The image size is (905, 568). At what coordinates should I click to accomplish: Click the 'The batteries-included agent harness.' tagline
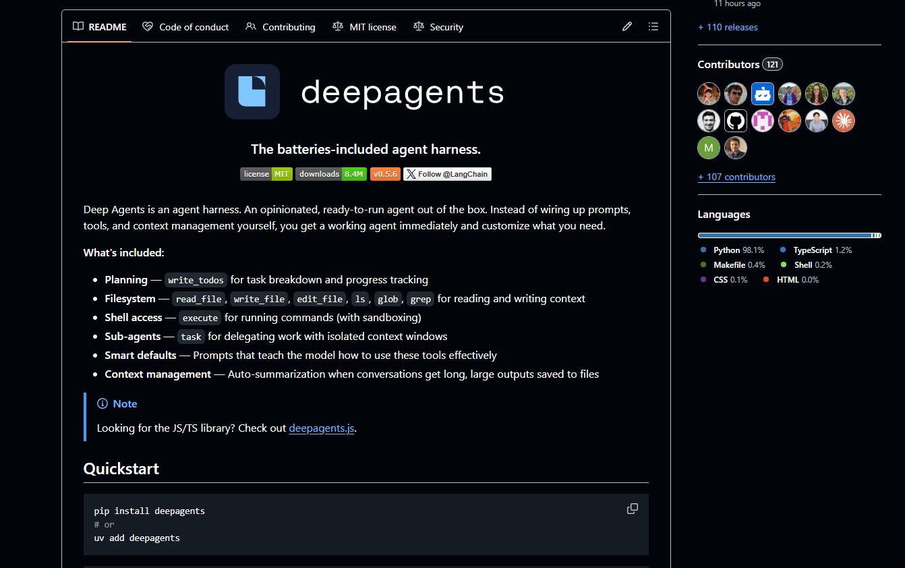click(x=366, y=149)
